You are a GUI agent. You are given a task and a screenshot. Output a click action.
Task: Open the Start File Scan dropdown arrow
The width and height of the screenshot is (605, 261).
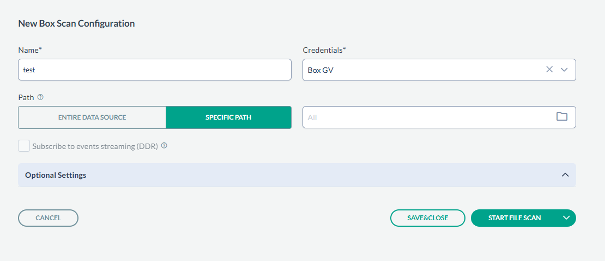(566, 218)
